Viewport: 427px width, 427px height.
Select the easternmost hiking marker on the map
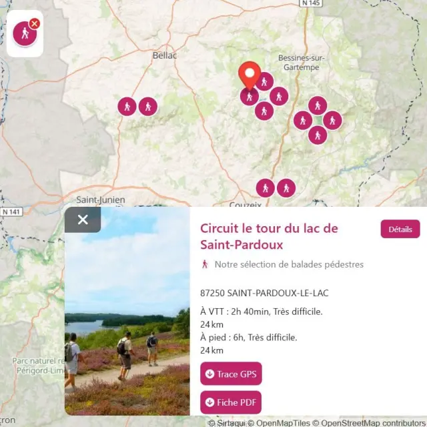tap(332, 120)
